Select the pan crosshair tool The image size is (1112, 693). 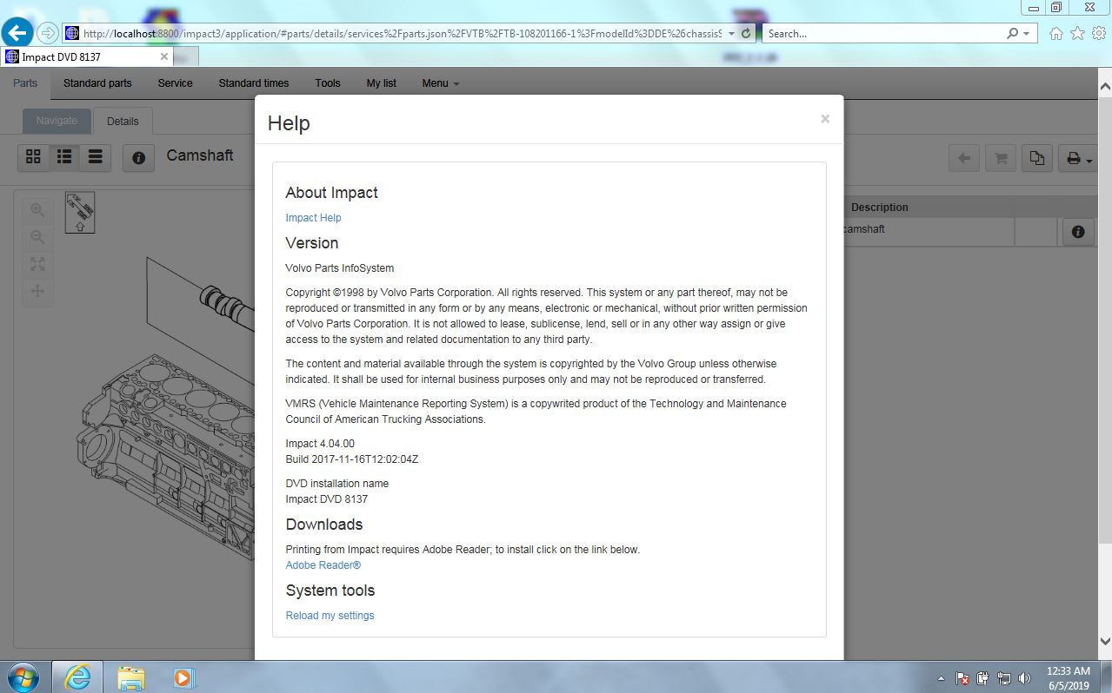(x=37, y=291)
